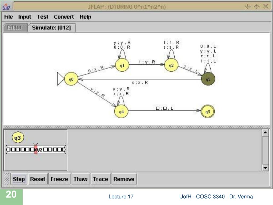Click the '1 ; 1 , L' loop label above q3
Screen dimensions: 273x205
tap(208, 61)
